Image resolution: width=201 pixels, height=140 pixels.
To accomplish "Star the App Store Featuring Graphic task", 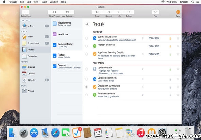I will tap(178, 54).
